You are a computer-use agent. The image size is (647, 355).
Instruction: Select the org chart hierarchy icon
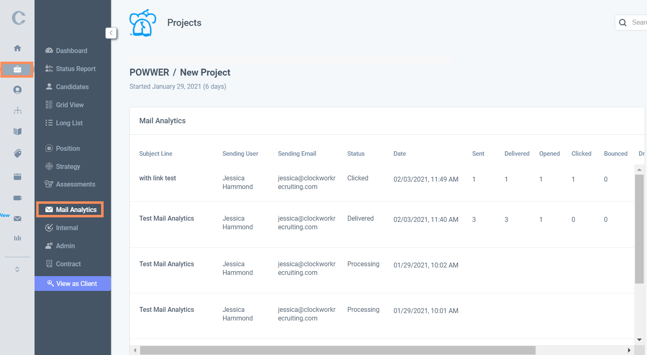[x=17, y=110]
